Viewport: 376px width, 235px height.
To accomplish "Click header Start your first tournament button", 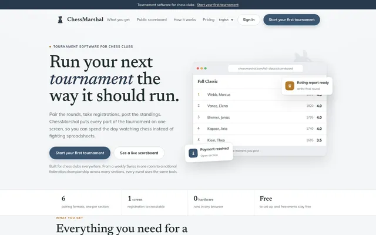I will pyautogui.click(x=291, y=19).
